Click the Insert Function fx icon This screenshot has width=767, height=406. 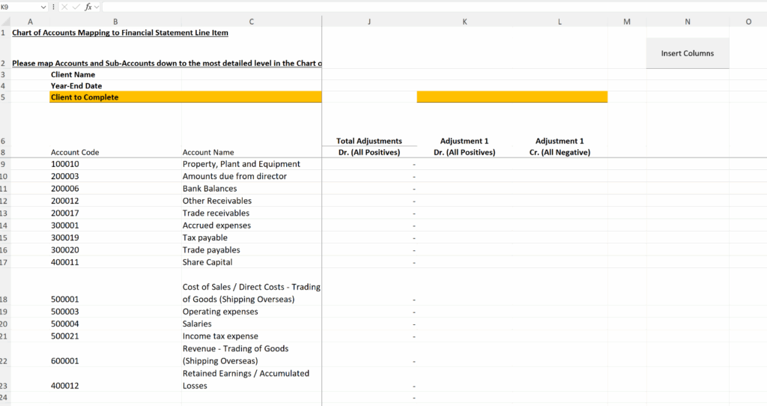tap(88, 7)
